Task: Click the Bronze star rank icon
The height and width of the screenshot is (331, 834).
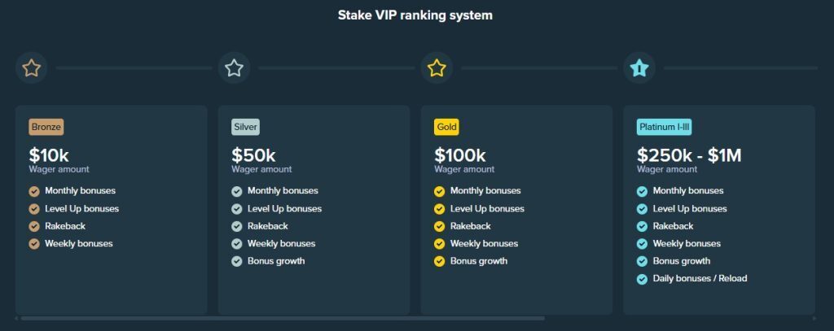Action: click(32, 68)
